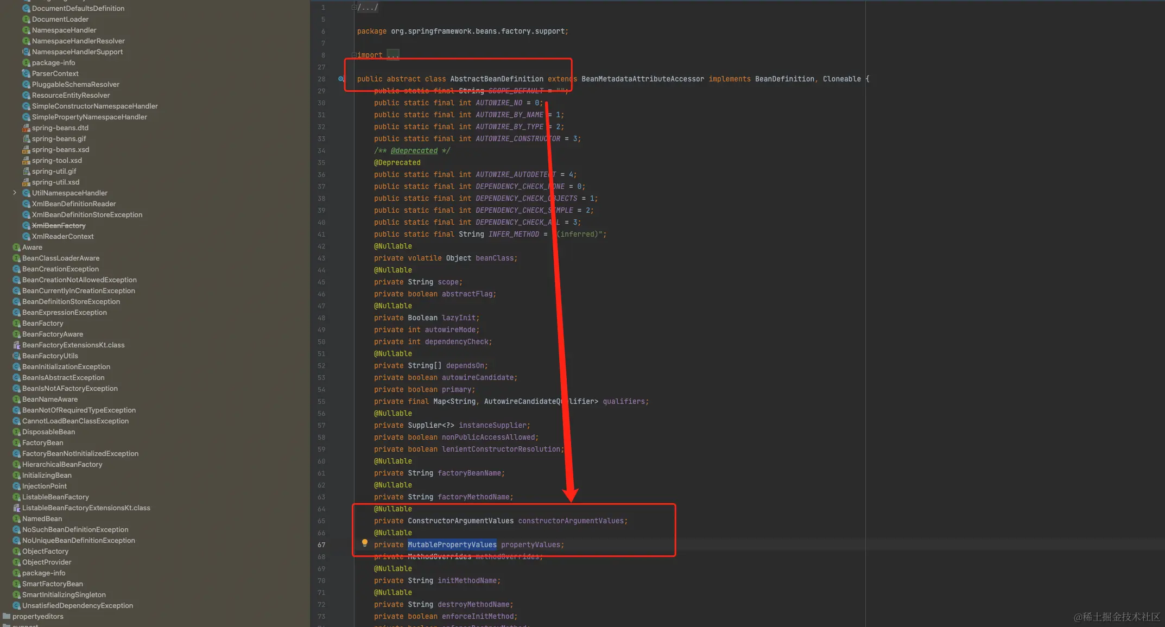Select PluggableSchemaResolver in the tree
Image resolution: width=1165 pixels, height=627 pixels.
tap(75, 85)
